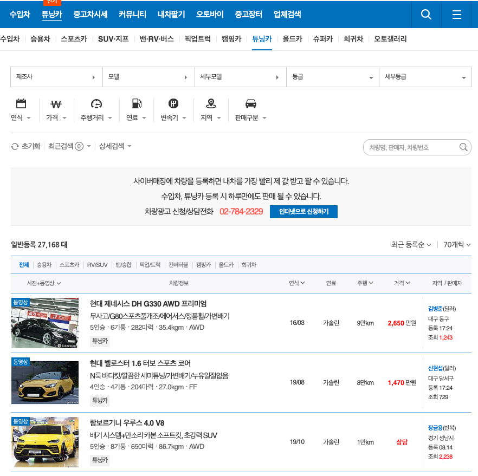Sort by the 주행 column header

365,283
